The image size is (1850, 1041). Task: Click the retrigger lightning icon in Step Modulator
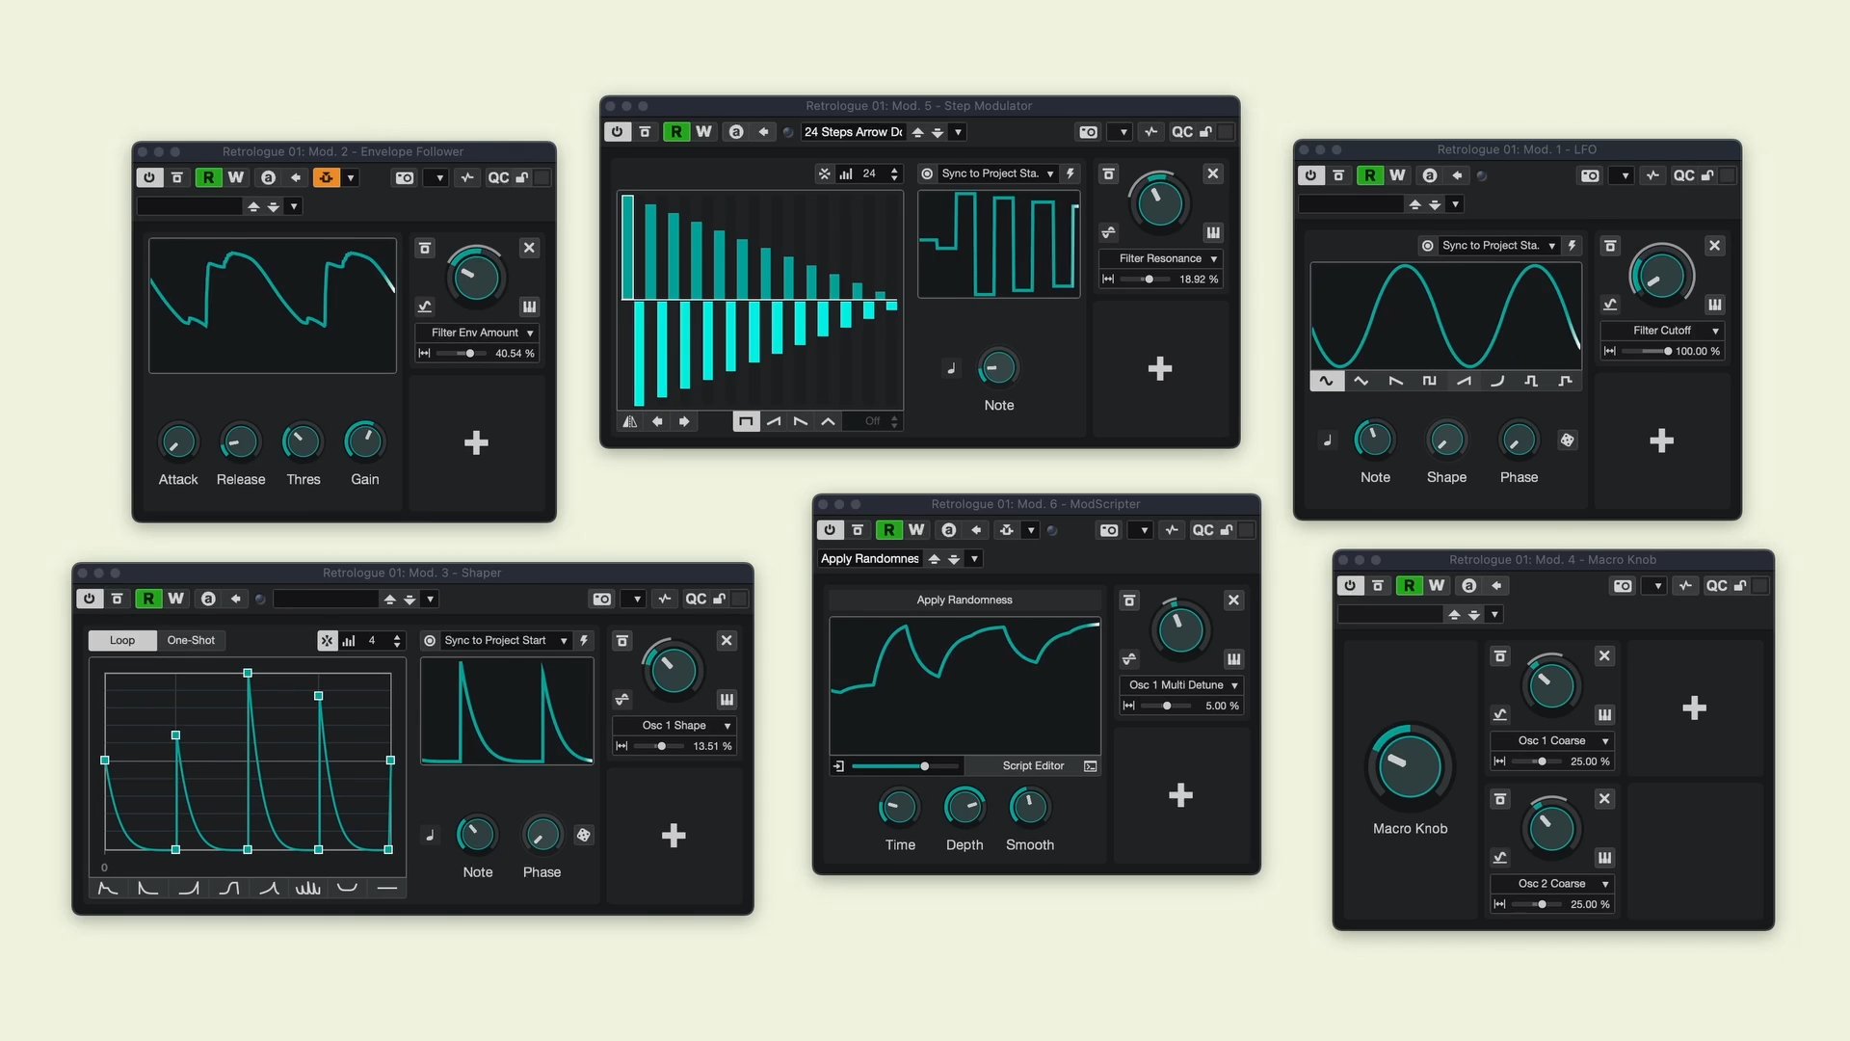coord(1070,173)
